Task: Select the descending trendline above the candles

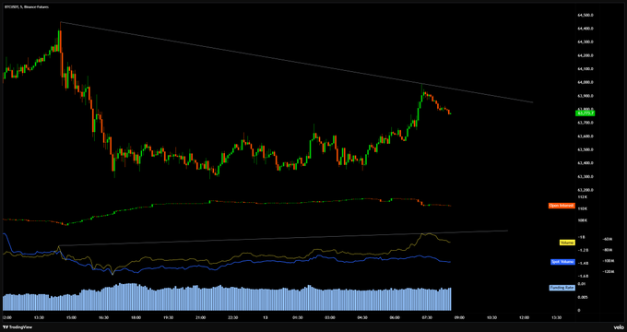Action: click(296, 62)
